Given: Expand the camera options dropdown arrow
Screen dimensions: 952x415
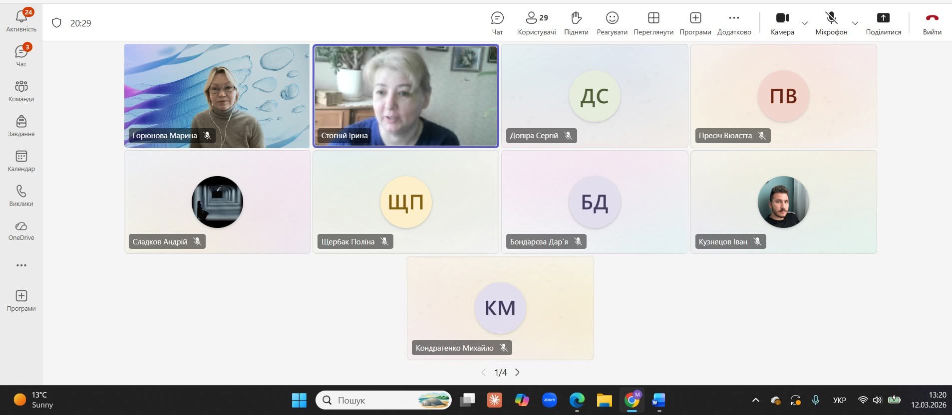Looking at the screenshot, I should click(x=805, y=23).
